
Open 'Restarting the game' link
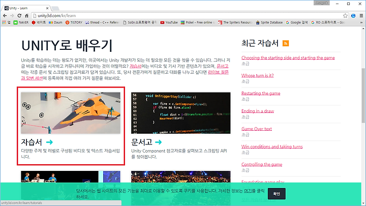tap(261, 93)
